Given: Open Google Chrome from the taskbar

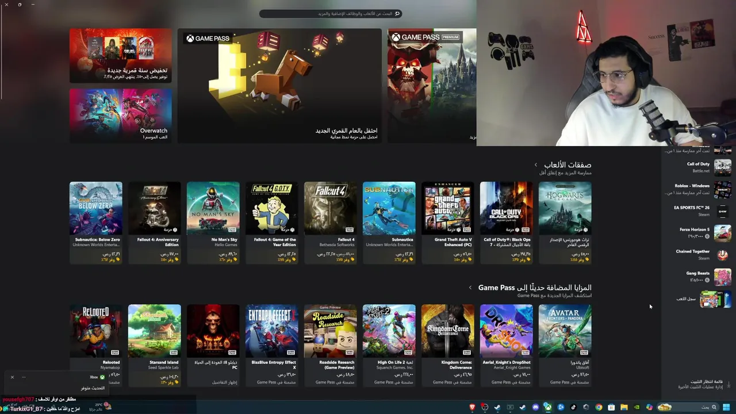Looking at the screenshot, I should 599,407.
